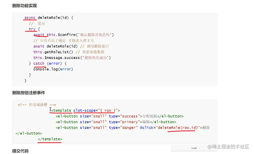Image resolution: width=254 pixels, height=154 pixels.
Task: Click the heading '删除按钮注册事件'
Action: click(x=29, y=93)
